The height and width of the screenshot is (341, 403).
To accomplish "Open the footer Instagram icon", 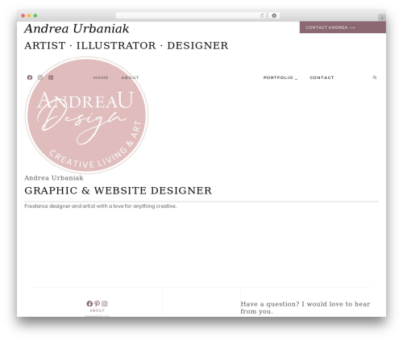I will [x=105, y=304].
